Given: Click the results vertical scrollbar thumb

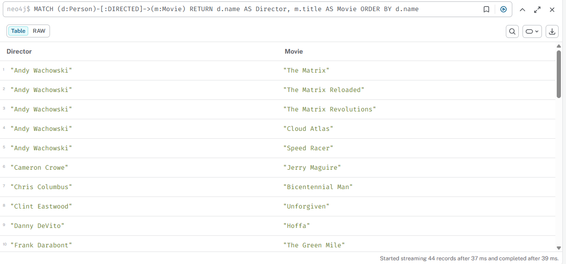Looking at the screenshot, I should click(x=559, y=74).
